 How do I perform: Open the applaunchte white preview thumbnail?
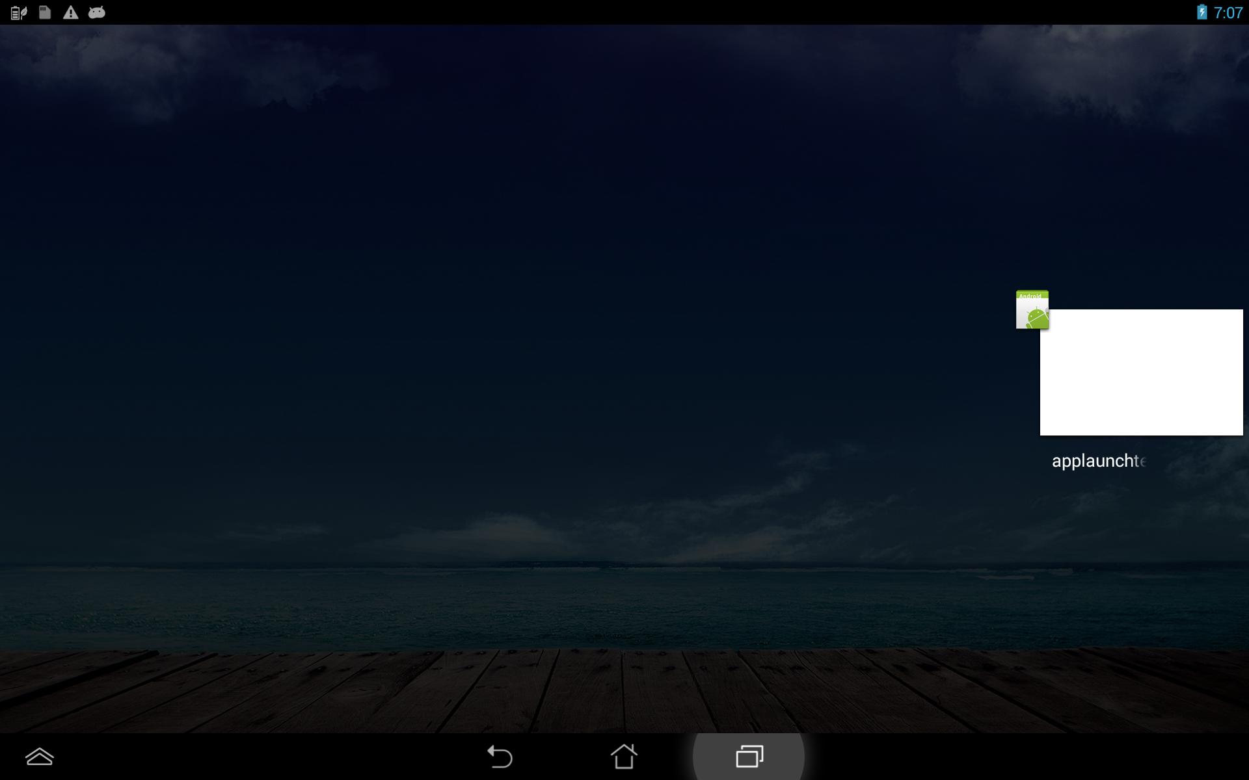(x=1141, y=372)
